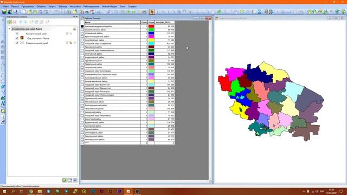Pin the Управление слоями panel
The image size is (347, 195).
point(74,17)
